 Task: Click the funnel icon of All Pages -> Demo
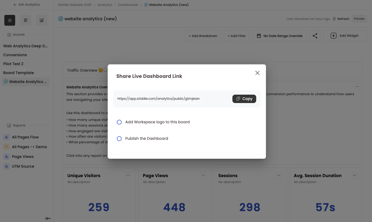pos(6,147)
